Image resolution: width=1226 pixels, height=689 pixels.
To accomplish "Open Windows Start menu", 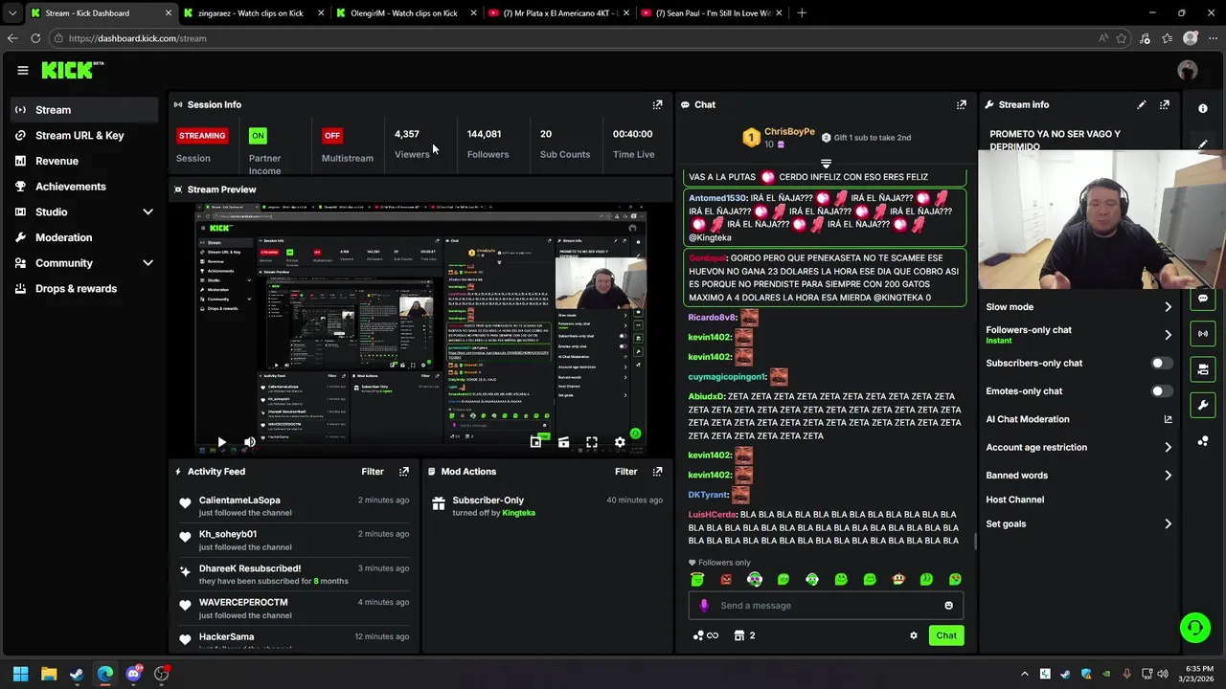I will point(20,674).
